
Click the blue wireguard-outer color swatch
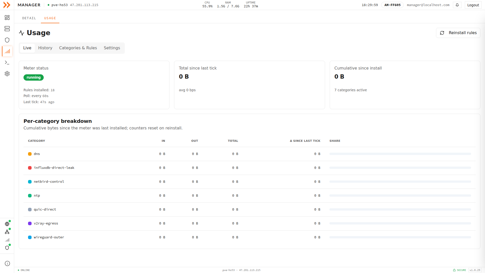(30, 237)
